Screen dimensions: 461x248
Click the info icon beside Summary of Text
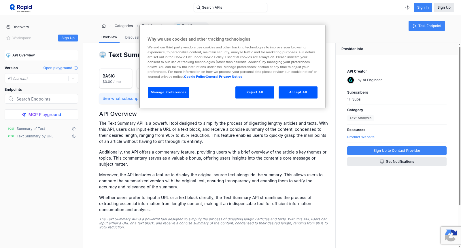[74, 129]
